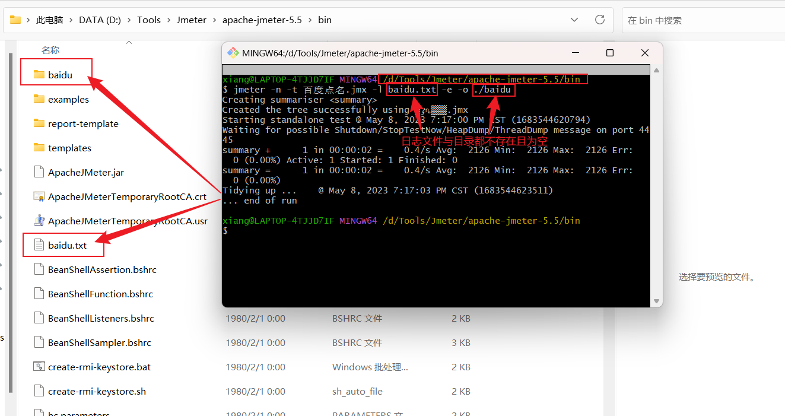Click the ApacheJMeter.jar file icon
The width and height of the screenshot is (785, 416).
click(x=39, y=172)
